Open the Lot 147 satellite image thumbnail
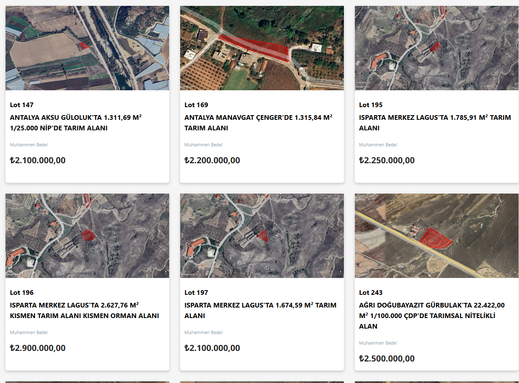Viewport: 519px width, 383px height. (x=87, y=48)
